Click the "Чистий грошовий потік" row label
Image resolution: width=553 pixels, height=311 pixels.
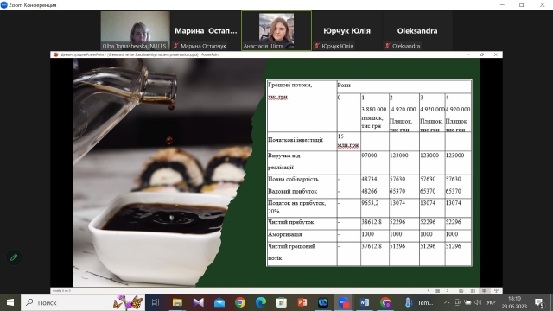tap(292, 252)
